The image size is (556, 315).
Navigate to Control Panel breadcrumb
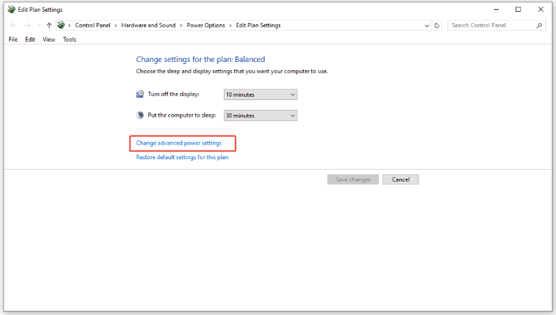(x=92, y=25)
